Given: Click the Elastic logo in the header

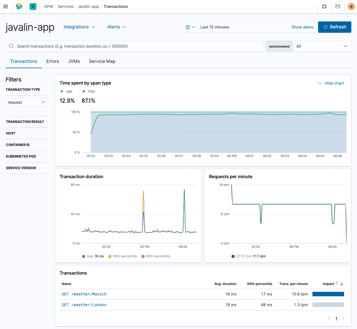Looking at the screenshot, I should tap(19, 6).
